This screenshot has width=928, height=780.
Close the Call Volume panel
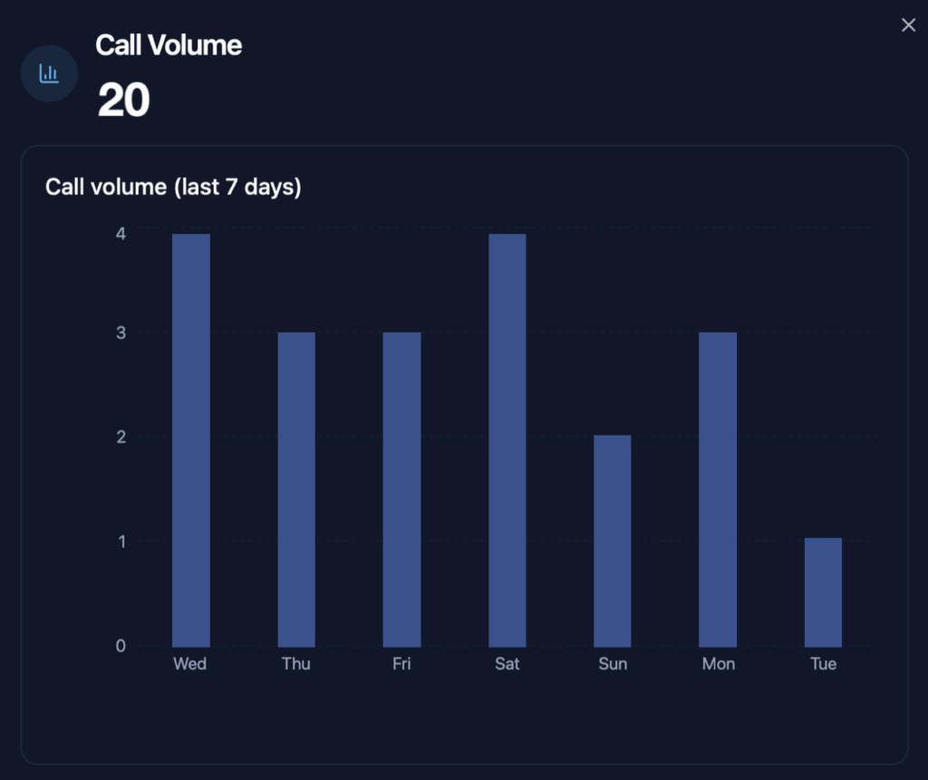click(908, 25)
